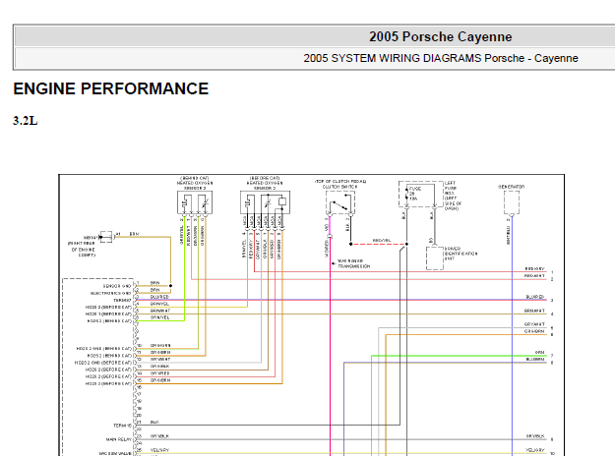The image size is (615, 456).
Task: Click the 'FUSE 28 10A' label
Action: [x=414, y=194]
